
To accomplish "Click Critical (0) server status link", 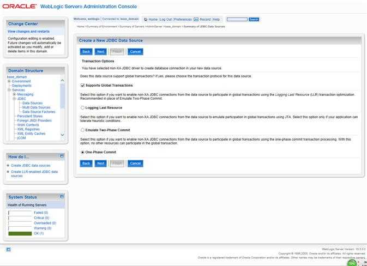I will click(41, 218).
